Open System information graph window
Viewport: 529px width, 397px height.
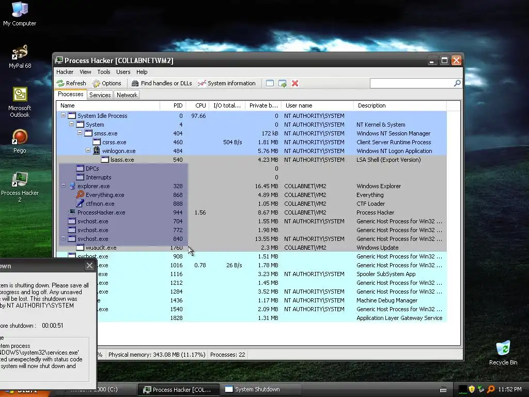(227, 83)
